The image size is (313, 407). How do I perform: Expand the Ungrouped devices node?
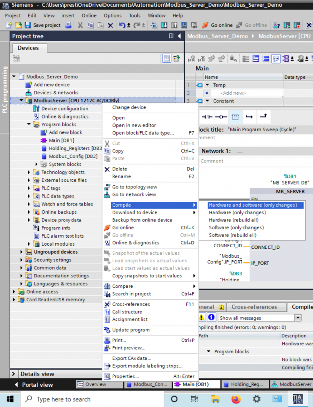[x=21, y=252]
